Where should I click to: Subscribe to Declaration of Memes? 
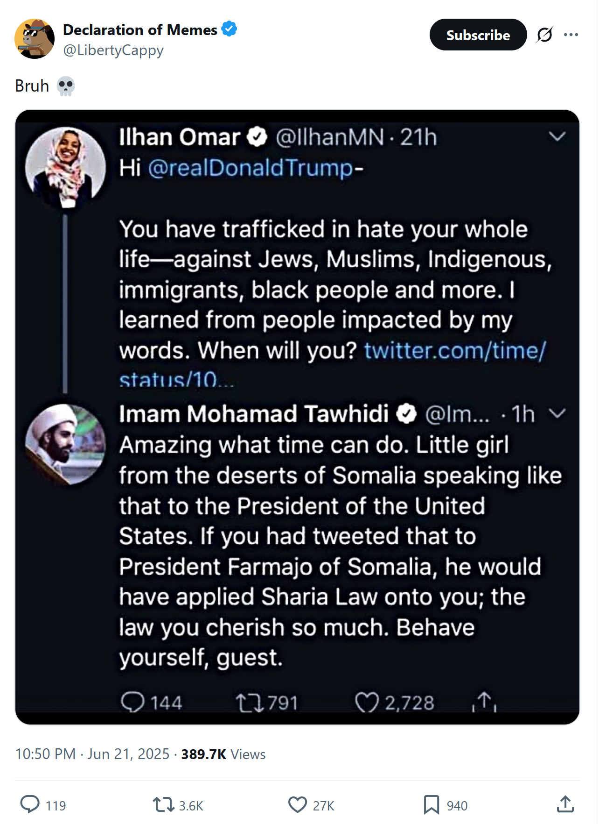(478, 35)
